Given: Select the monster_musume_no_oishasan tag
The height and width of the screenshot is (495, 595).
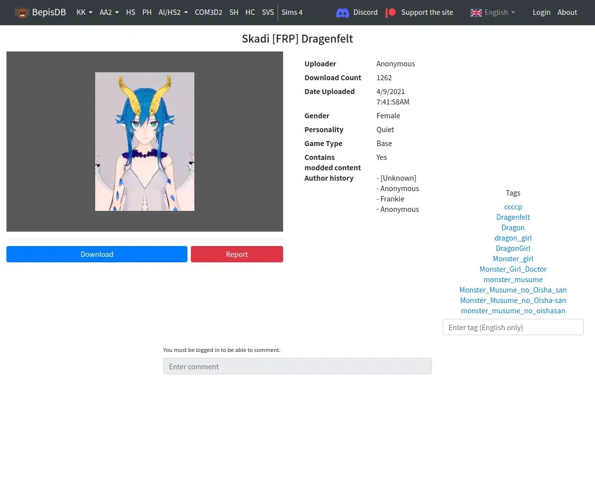Looking at the screenshot, I should pos(513,311).
